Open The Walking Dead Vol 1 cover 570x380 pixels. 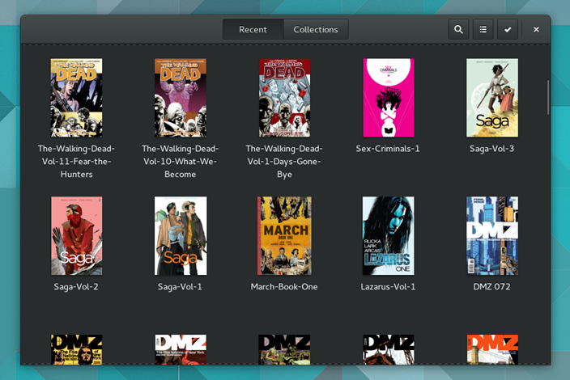[284, 98]
